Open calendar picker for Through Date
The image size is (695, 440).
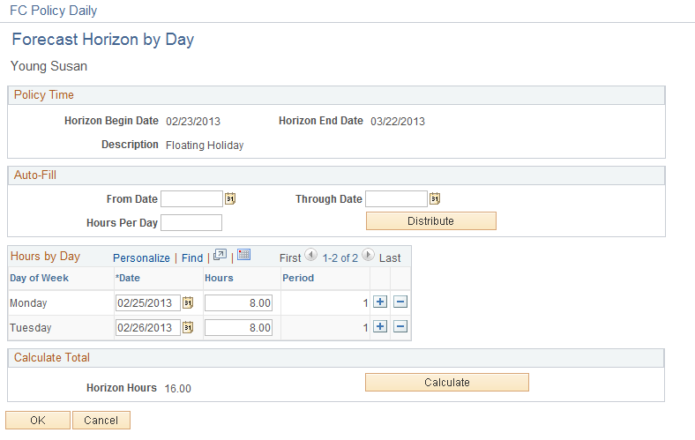[x=435, y=199]
